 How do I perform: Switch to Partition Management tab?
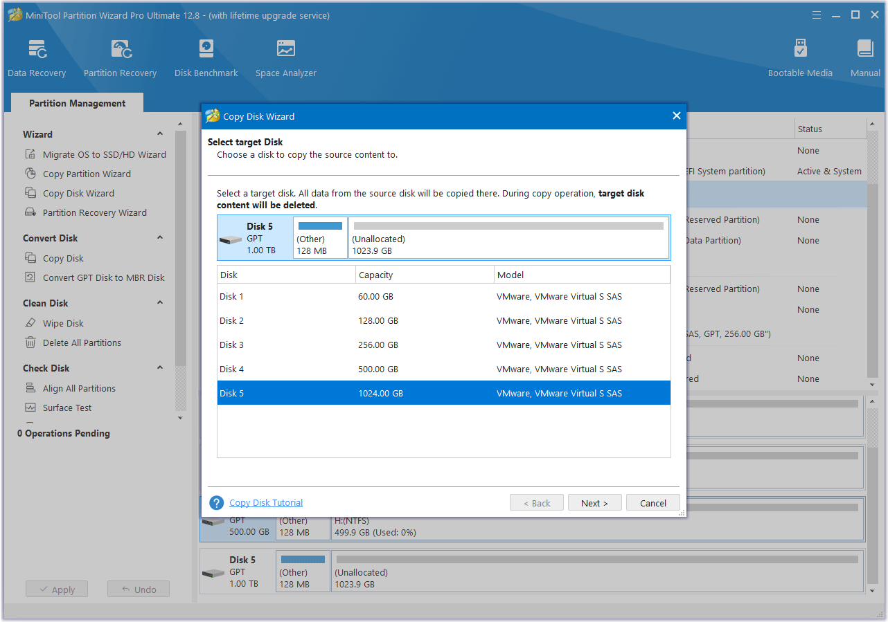coord(78,103)
